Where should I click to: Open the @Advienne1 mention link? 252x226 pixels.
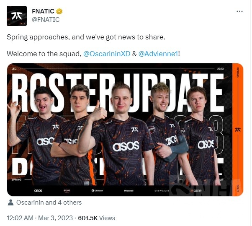(158, 54)
